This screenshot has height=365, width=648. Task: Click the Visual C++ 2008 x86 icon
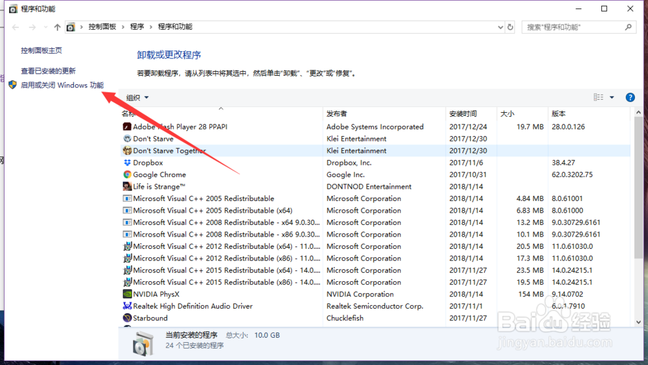coord(127,235)
